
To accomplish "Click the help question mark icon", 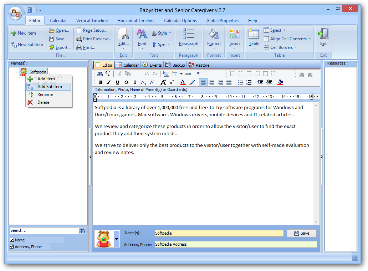I will click(x=29, y=10).
